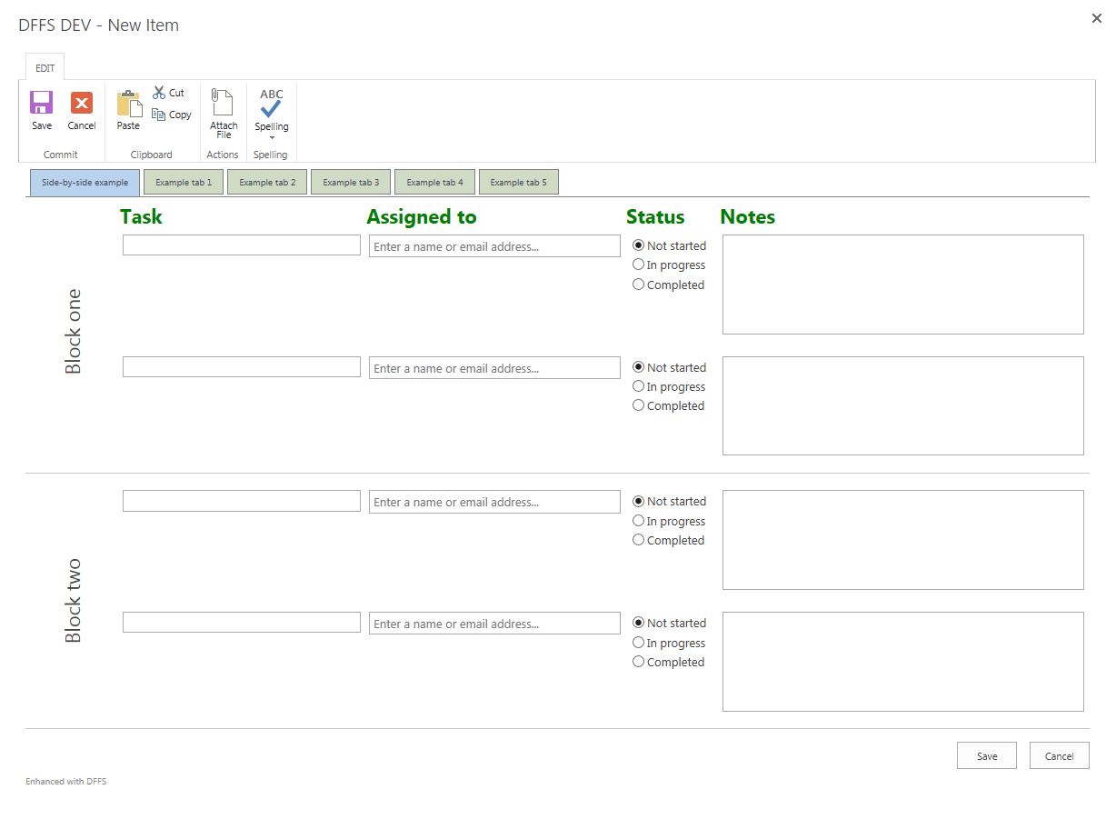1116x829 pixels.
Task: Open the Side-by-side example tab
Action: click(84, 182)
